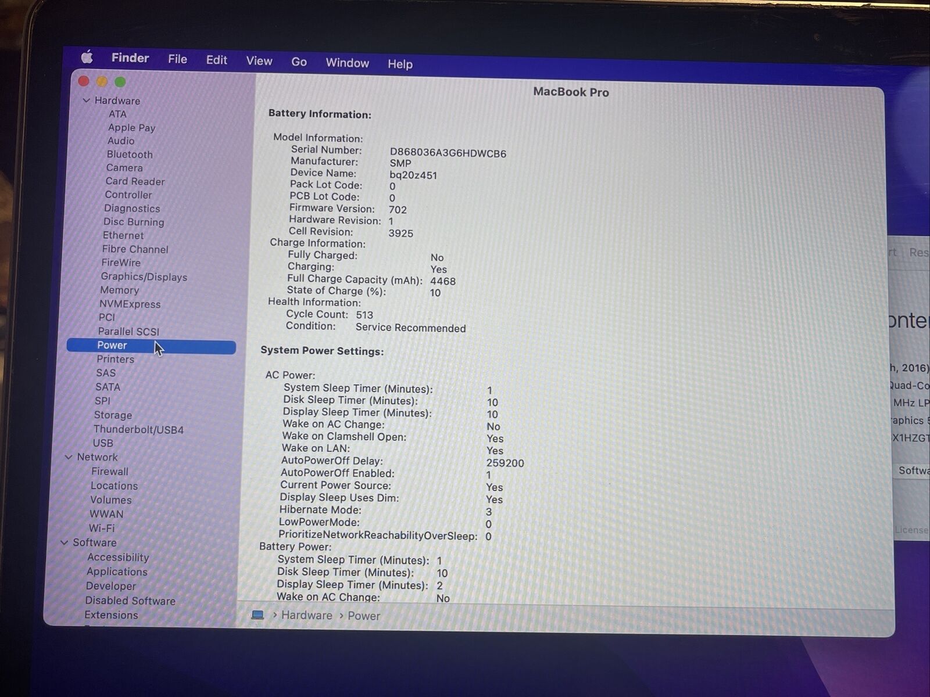The width and height of the screenshot is (930, 697).
Task: Click the Service Recommended condition text
Action: [410, 328]
